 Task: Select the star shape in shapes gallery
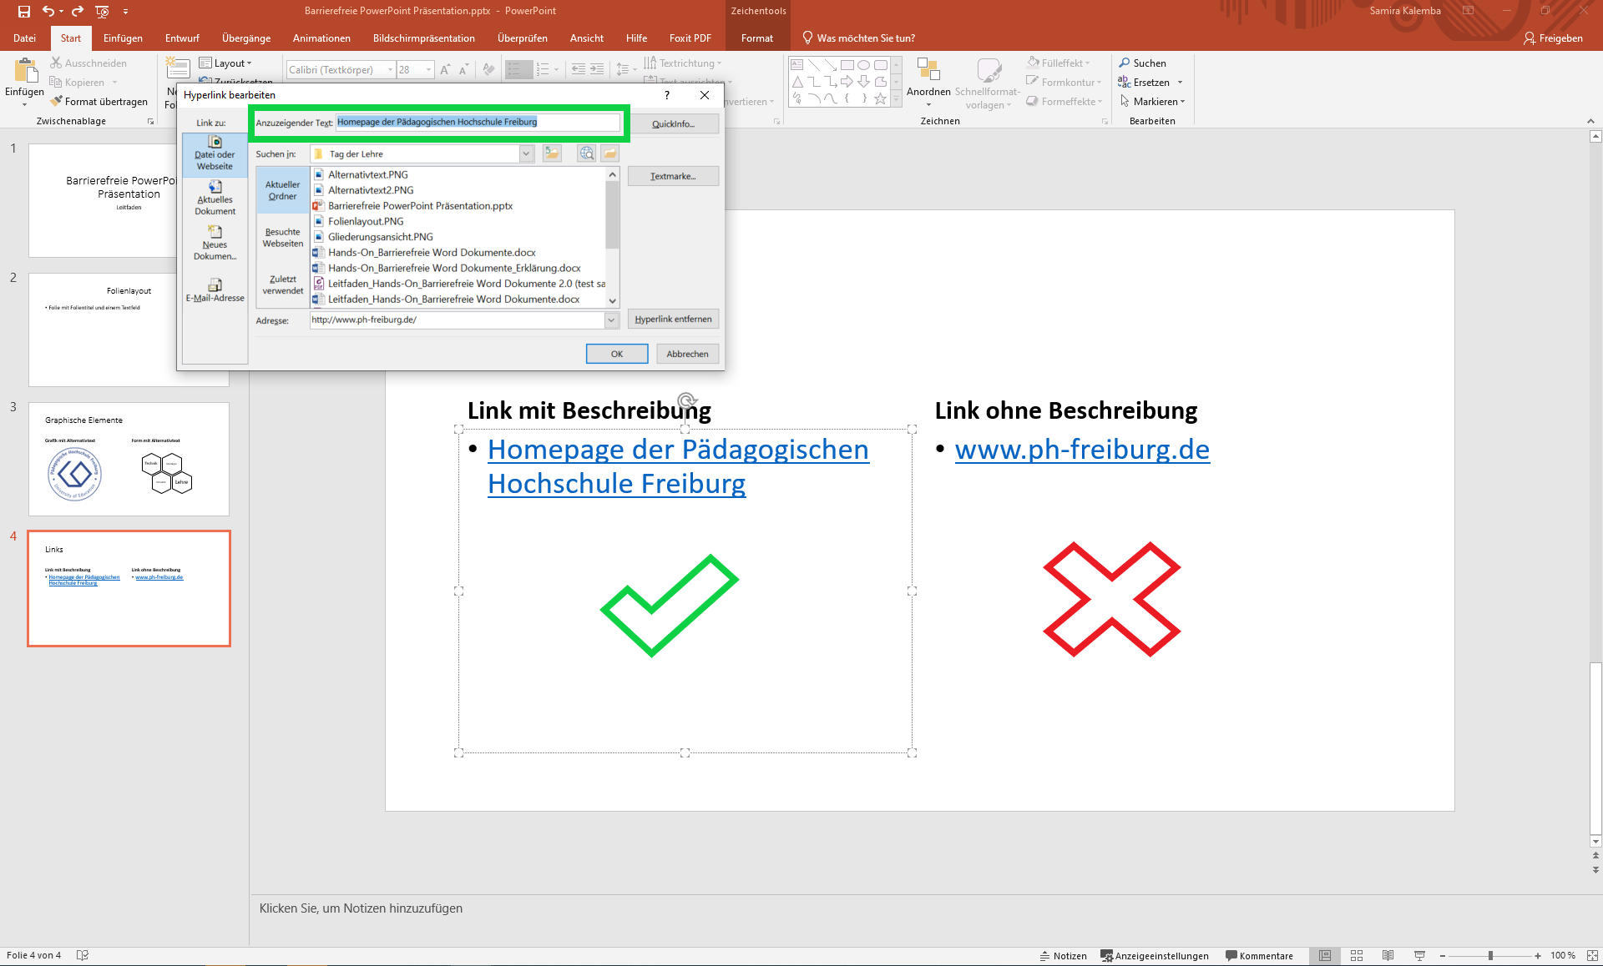pyautogui.click(x=880, y=98)
